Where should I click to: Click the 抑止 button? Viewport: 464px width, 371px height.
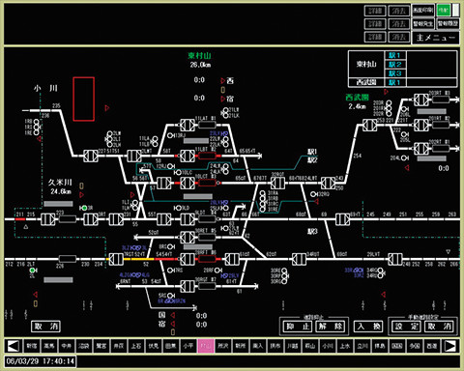[297, 327]
